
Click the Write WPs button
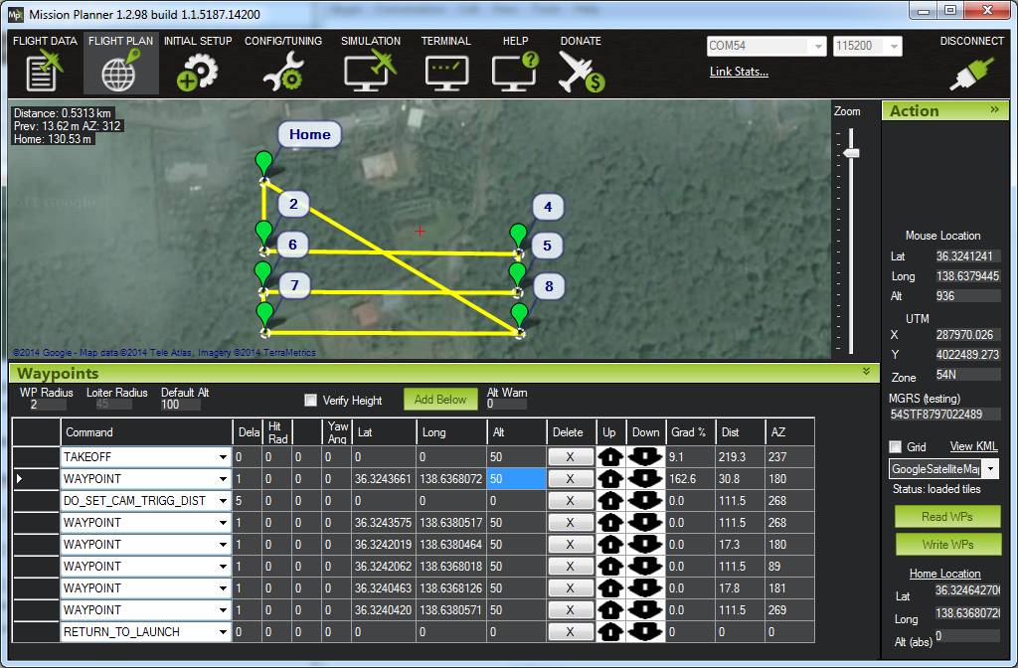pyautogui.click(x=946, y=545)
